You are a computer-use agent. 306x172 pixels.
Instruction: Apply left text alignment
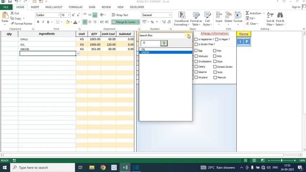(85, 22)
